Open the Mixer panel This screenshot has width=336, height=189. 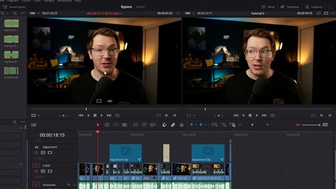point(268,7)
